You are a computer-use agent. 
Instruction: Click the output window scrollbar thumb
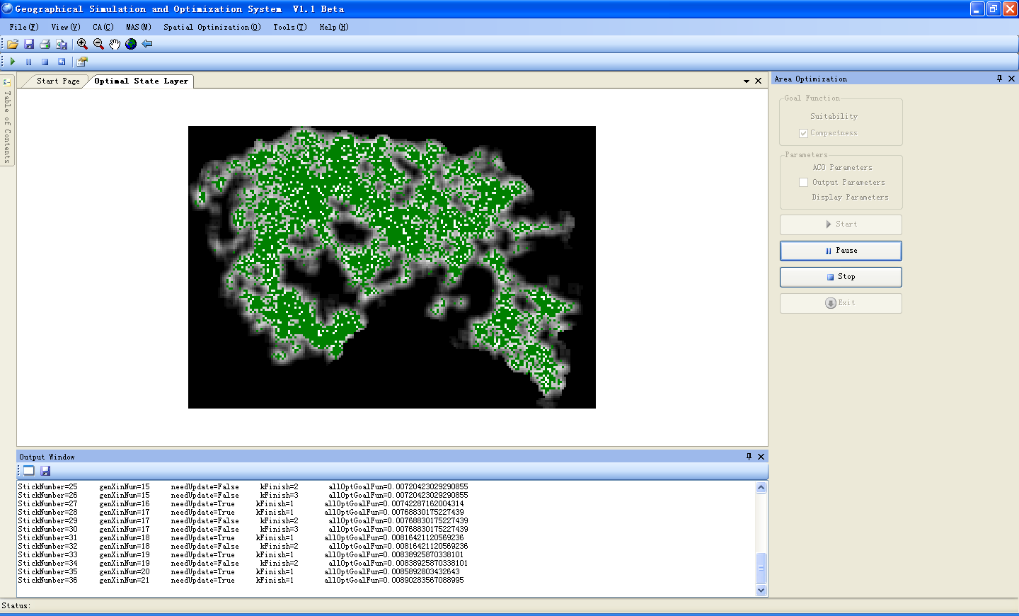(761, 566)
